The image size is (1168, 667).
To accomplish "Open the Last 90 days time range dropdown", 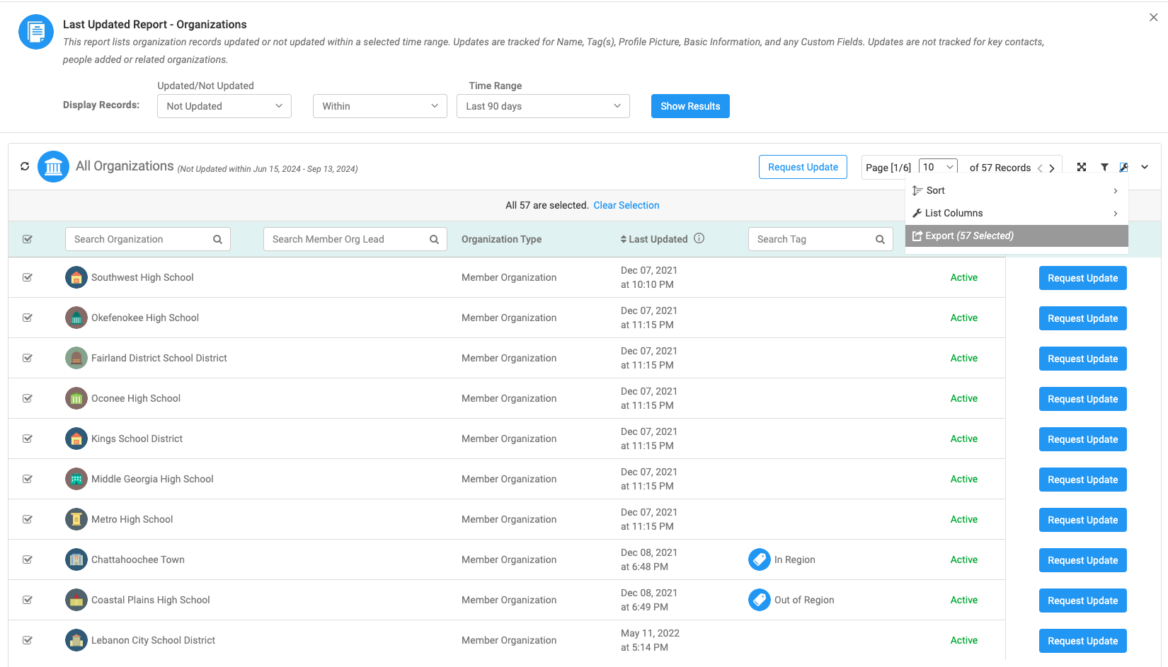I will point(543,106).
